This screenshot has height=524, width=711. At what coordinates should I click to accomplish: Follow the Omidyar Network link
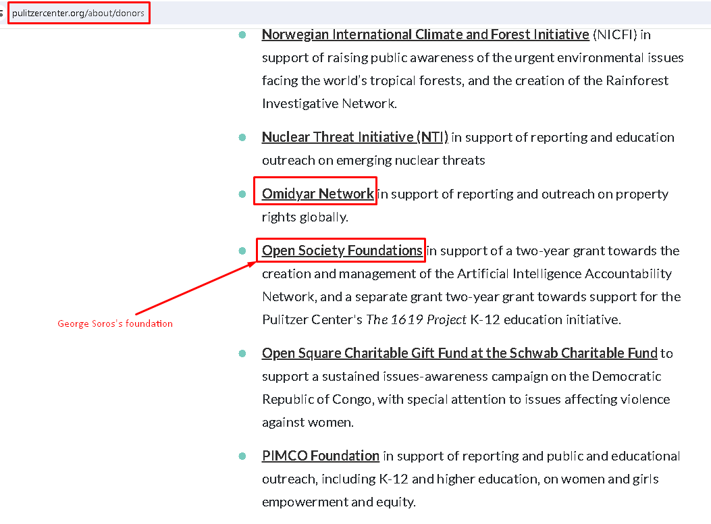click(x=318, y=194)
